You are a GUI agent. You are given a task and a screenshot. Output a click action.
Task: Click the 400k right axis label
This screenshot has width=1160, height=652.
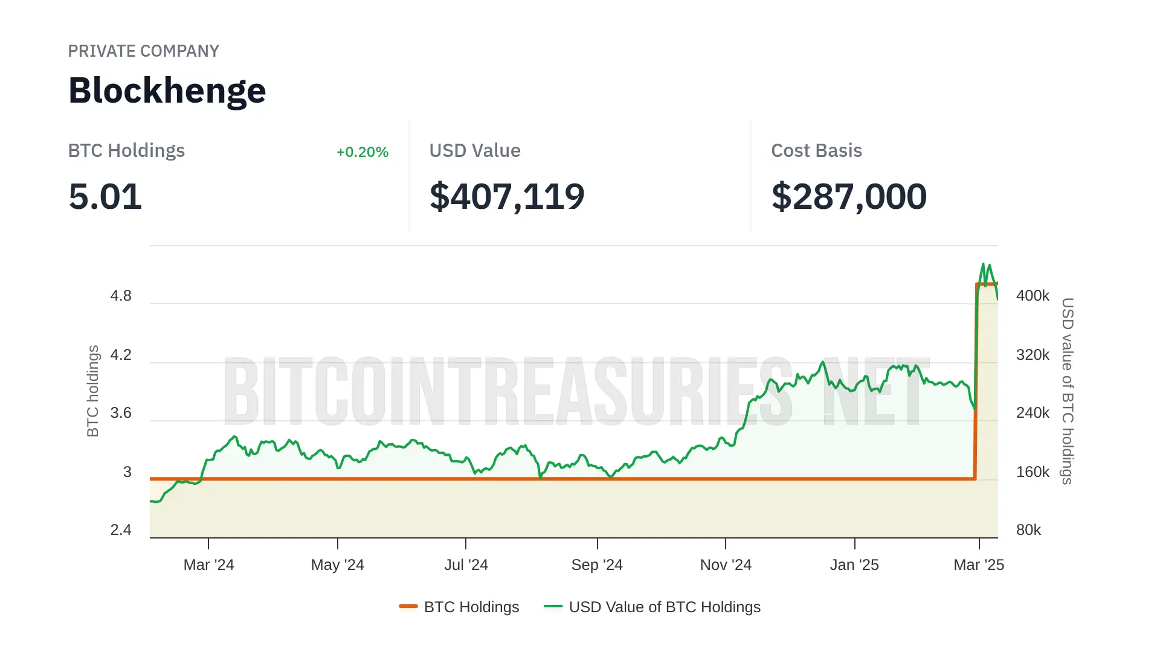point(1032,296)
